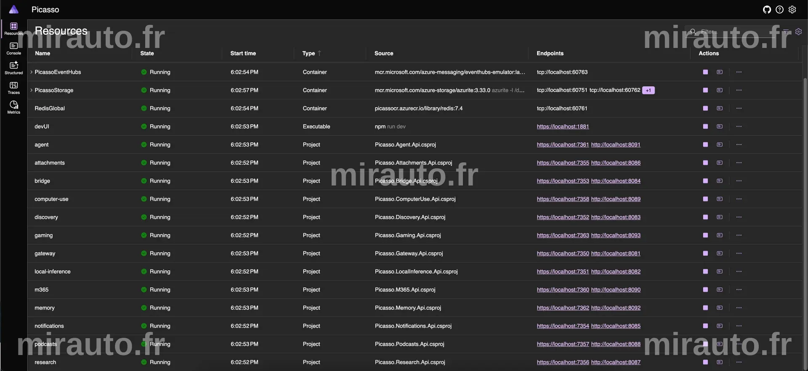The width and height of the screenshot is (808, 371).
Task: Click the tcp://localhost:60763 endpoint text
Action: 562,72
